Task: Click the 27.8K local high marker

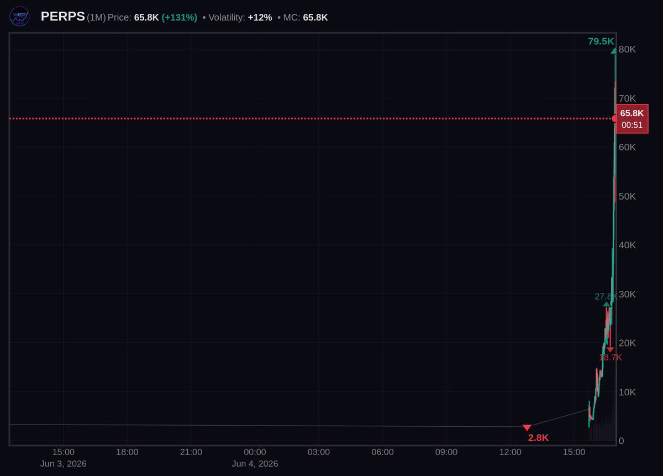Action: point(606,296)
